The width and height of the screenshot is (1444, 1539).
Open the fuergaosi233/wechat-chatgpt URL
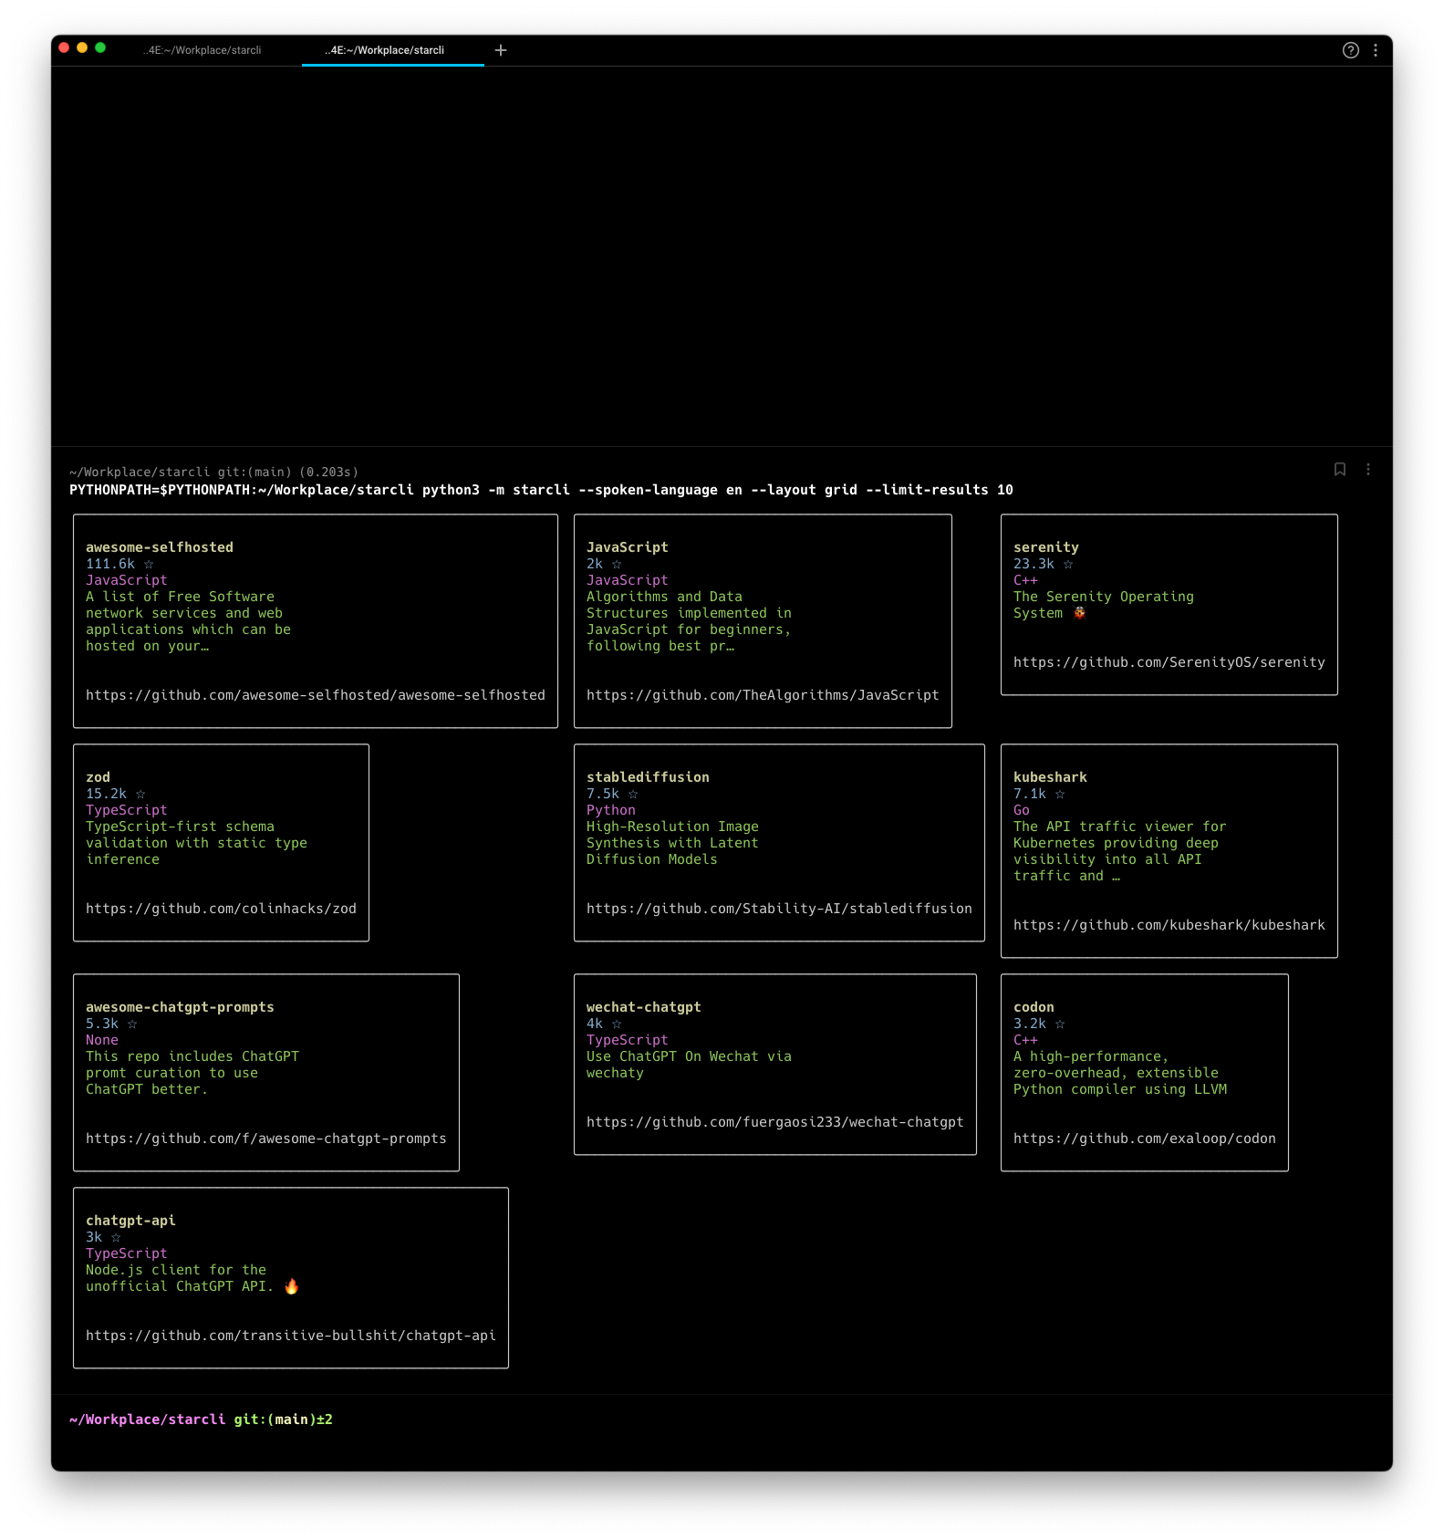pyautogui.click(x=775, y=1122)
